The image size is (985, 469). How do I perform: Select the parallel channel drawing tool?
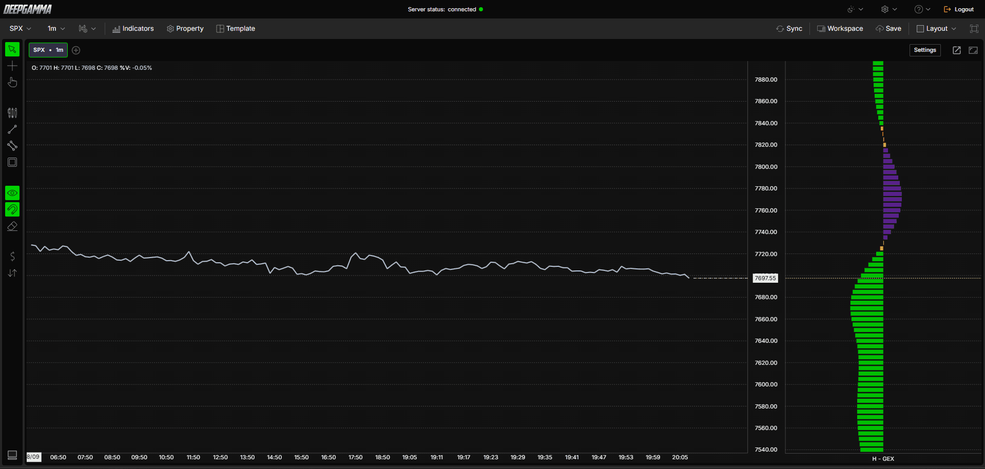[x=12, y=146]
